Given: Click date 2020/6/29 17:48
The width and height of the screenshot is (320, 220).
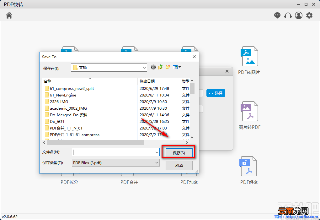Looking at the screenshot, I should pos(154,89).
